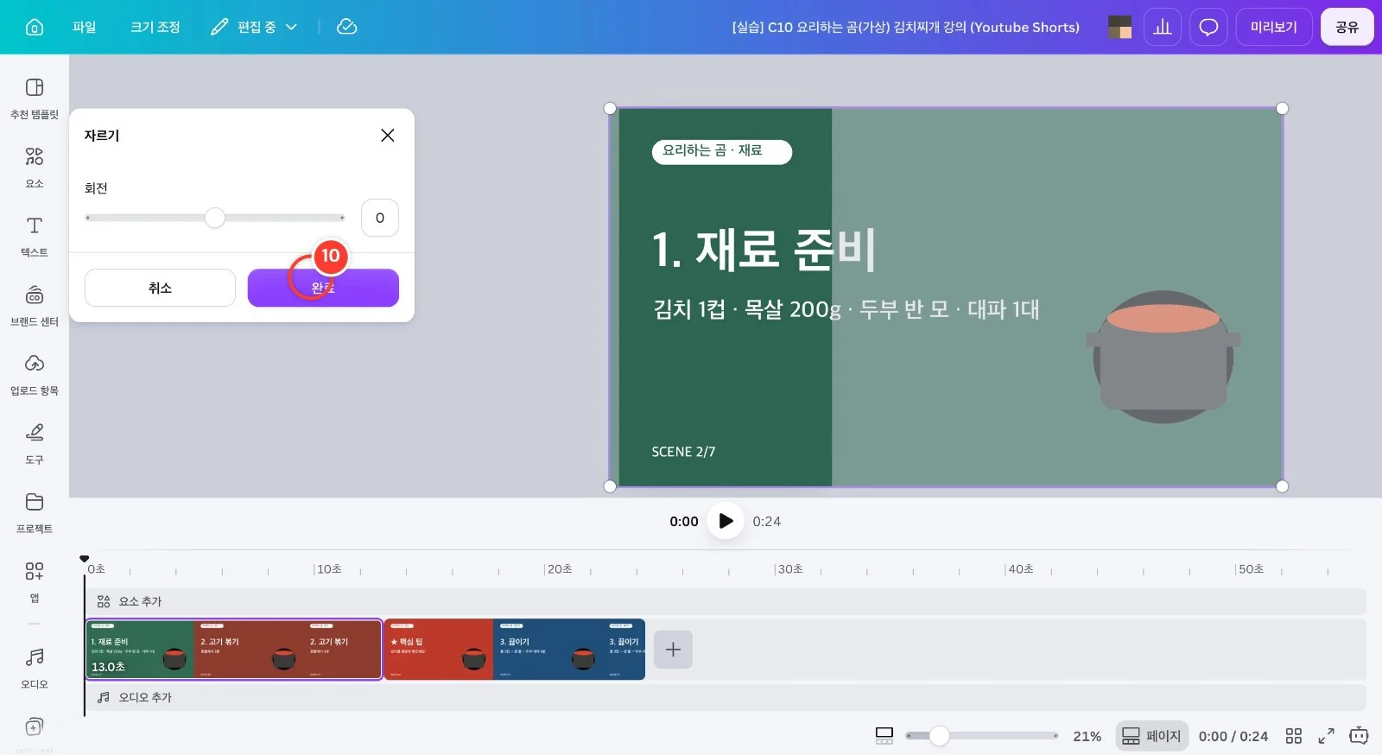The width and height of the screenshot is (1382, 755).
Task: Toggle the 페이지 pages view button
Action: click(1152, 736)
